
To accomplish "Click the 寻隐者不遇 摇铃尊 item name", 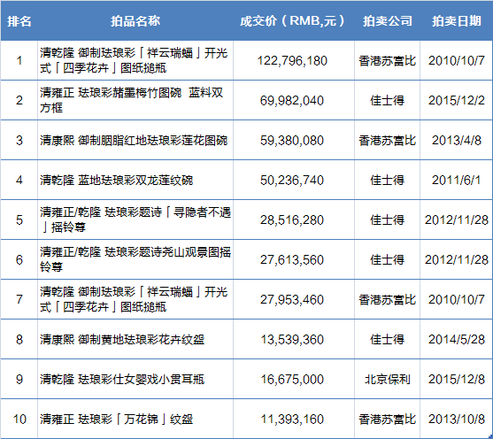I will (135, 219).
